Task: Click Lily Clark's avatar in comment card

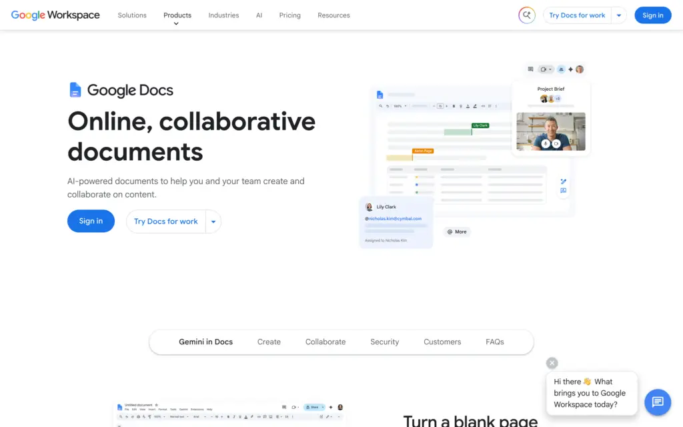Action: (370, 207)
